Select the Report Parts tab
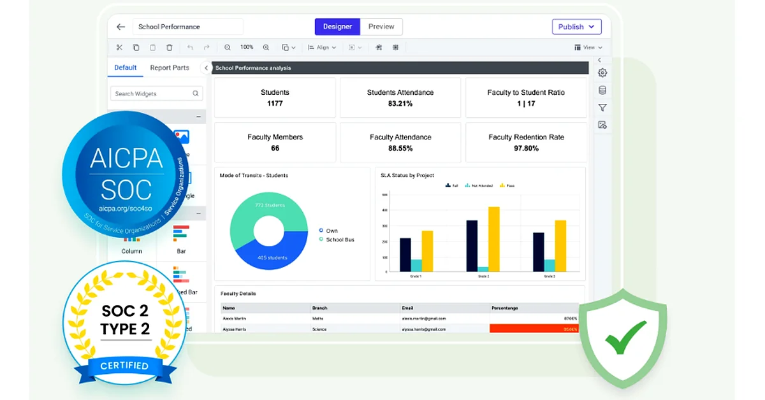 pos(170,68)
